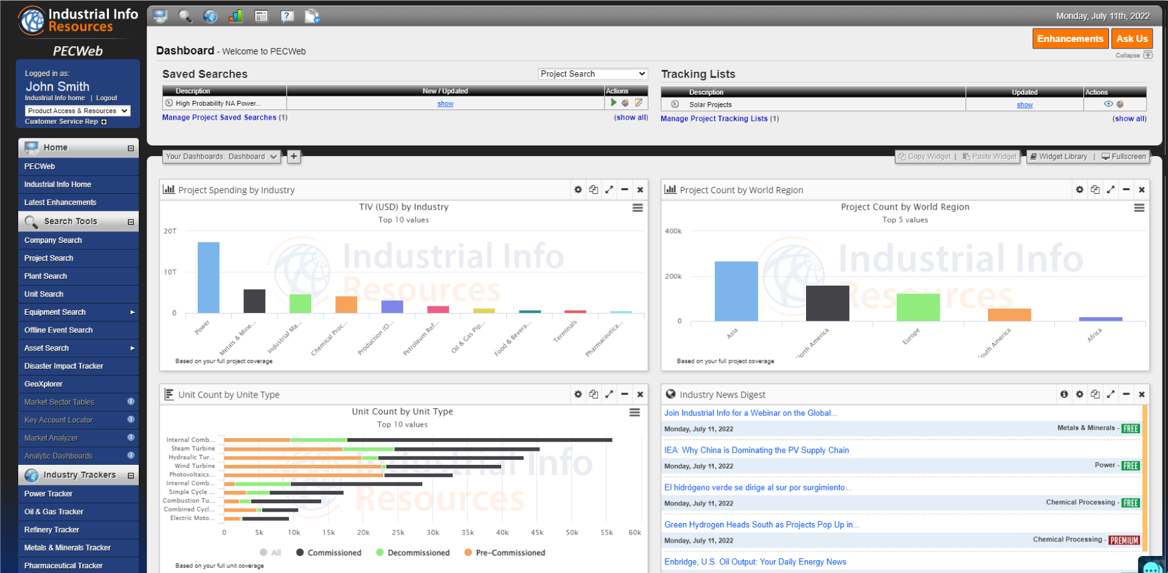
Task: Open Manage Project Saved Searches link
Action: click(x=219, y=117)
